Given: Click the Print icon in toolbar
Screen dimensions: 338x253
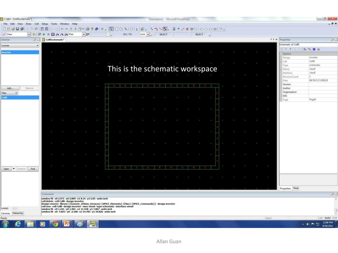Looking at the screenshot, I should (x=87, y=29).
